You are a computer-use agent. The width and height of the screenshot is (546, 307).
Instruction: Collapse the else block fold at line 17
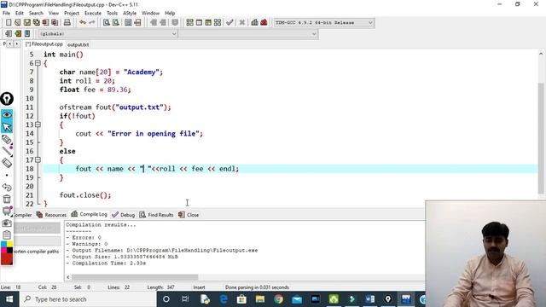[x=38, y=159]
